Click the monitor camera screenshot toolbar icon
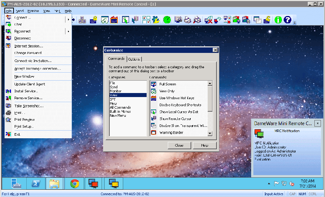The height and width of the screenshot is (197, 325). click(178, 20)
